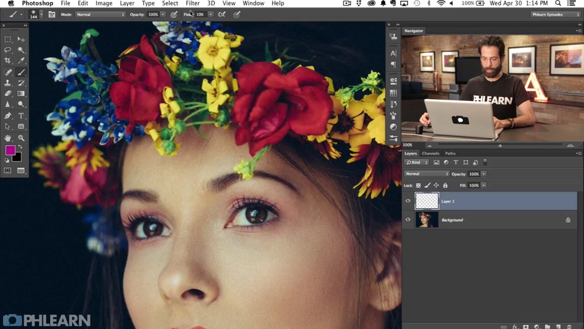Select the Move tool

point(21,39)
